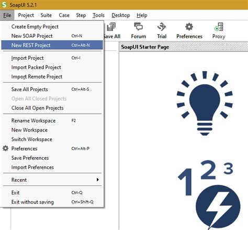The height and width of the screenshot is (230, 248).
Task: Expand the Recent submenu
Action: point(52,180)
